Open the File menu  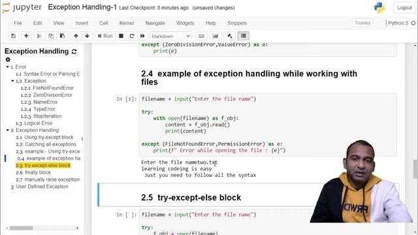point(18,23)
